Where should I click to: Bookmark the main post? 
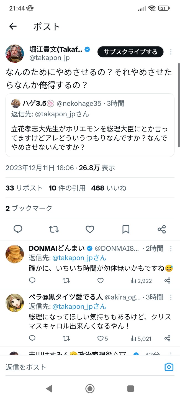126,229
